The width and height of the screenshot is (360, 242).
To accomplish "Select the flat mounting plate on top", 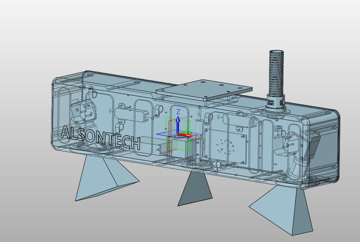I will point(204,90).
